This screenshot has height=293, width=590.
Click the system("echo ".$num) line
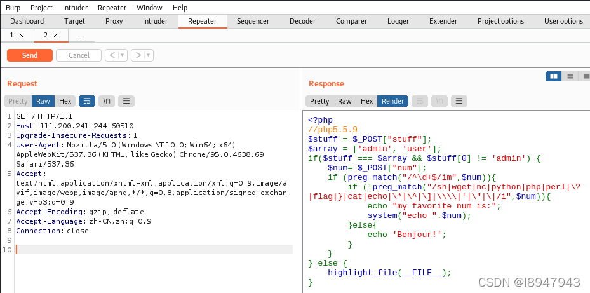coord(419,215)
